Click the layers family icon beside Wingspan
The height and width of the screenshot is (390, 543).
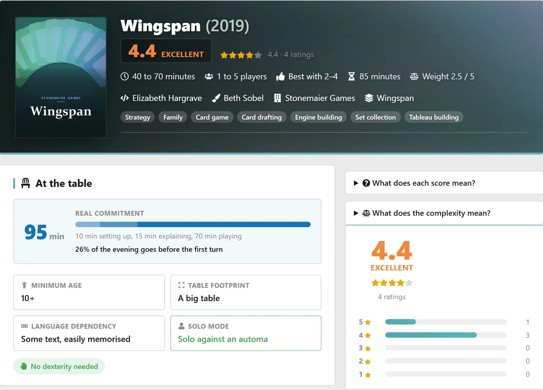(x=369, y=98)
